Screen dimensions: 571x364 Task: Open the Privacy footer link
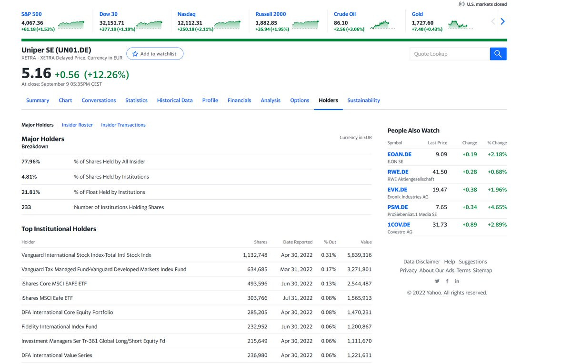[408, 270]
